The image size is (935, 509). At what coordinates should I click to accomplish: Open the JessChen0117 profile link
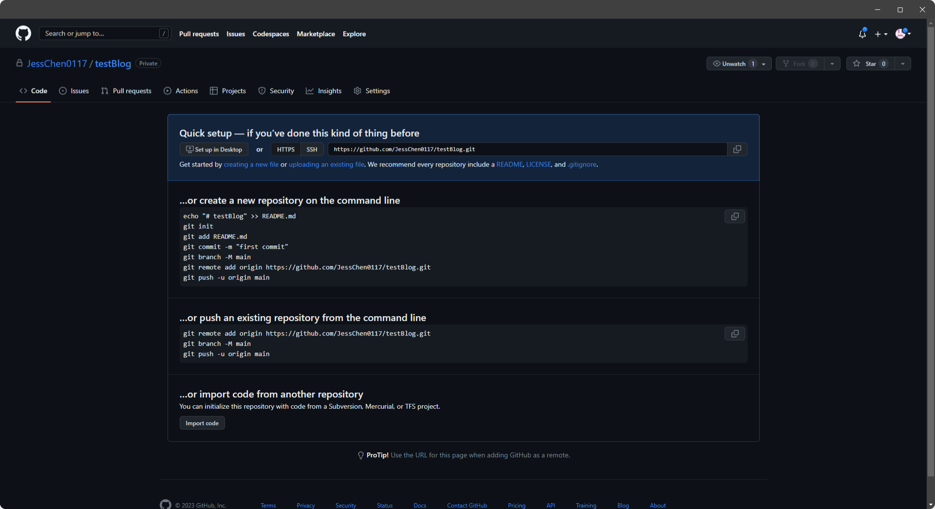click(57, 64)
